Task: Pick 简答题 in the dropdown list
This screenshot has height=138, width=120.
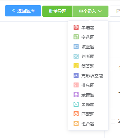Action: click(88, 66)
